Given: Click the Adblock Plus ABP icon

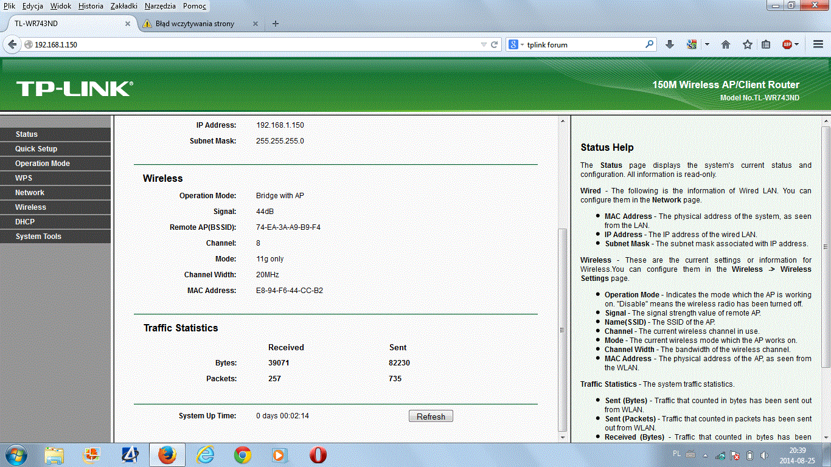Looking at the screenshot, I should [787, 44].
